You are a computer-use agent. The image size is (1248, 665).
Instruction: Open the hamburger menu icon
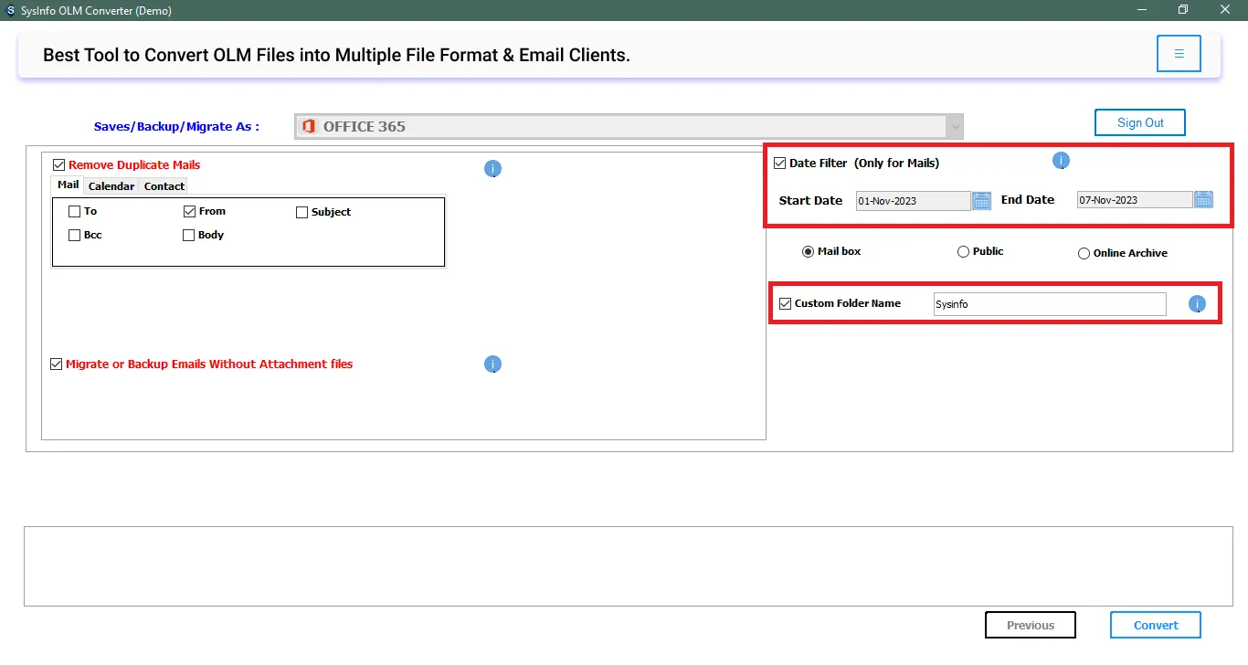(x=1179, y=54)
